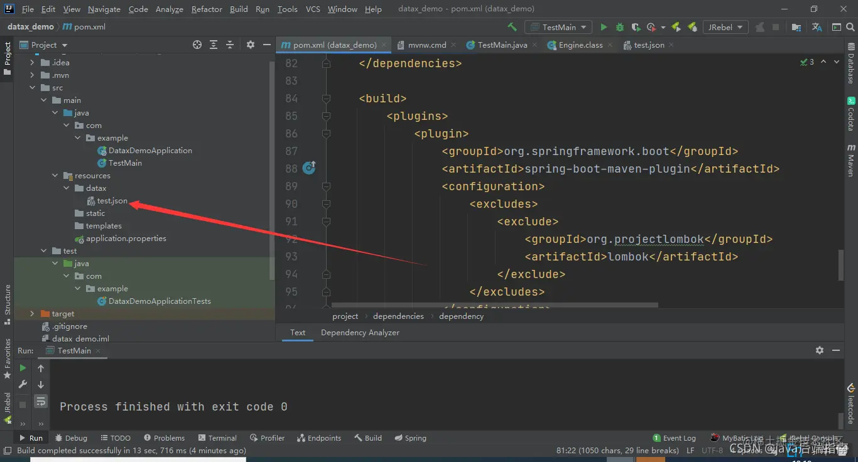
Task: Toggle soft-wrap in Run console
Action: [x=41, y=401]
